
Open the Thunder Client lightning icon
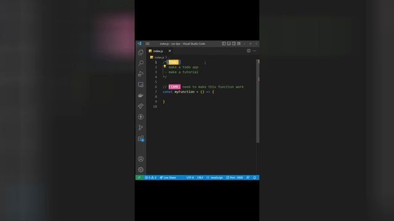[x=141, y=117]
